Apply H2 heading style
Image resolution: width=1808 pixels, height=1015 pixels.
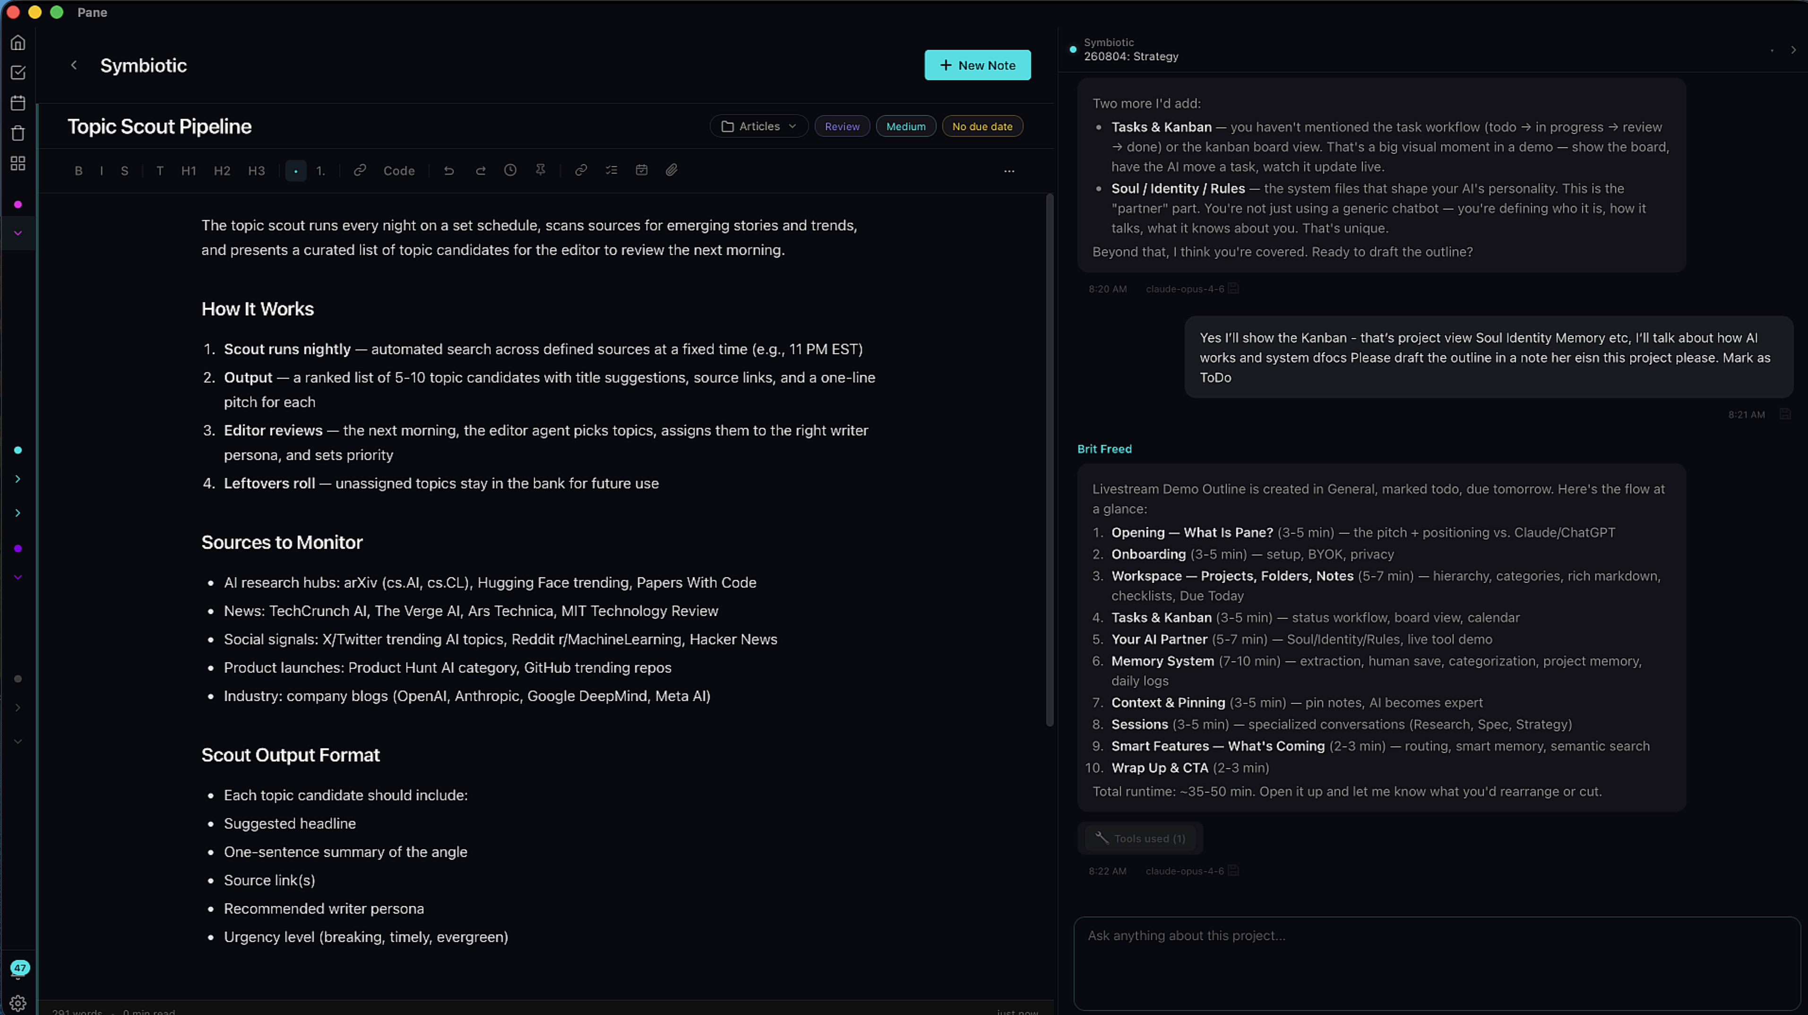[x=222, y=171]
